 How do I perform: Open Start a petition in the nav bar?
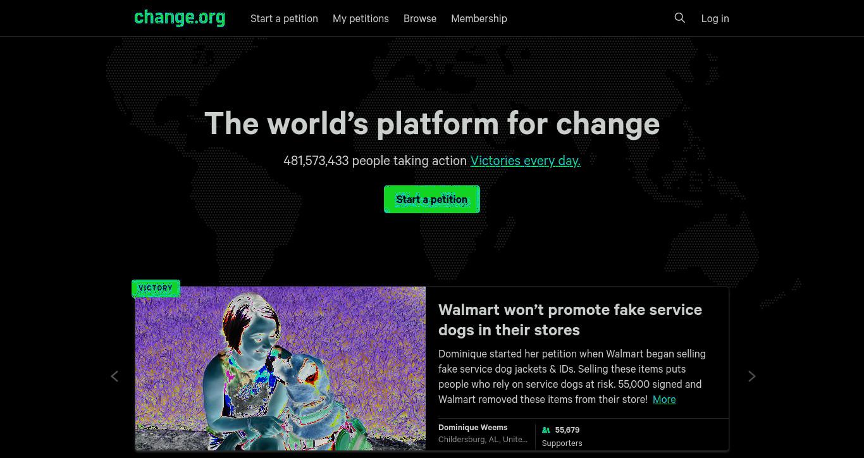[284, 18]
